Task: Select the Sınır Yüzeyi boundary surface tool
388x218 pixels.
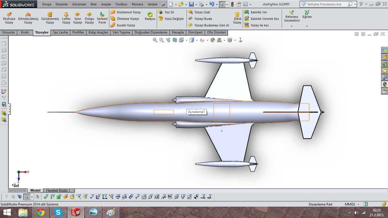Action: coord(78,18)
